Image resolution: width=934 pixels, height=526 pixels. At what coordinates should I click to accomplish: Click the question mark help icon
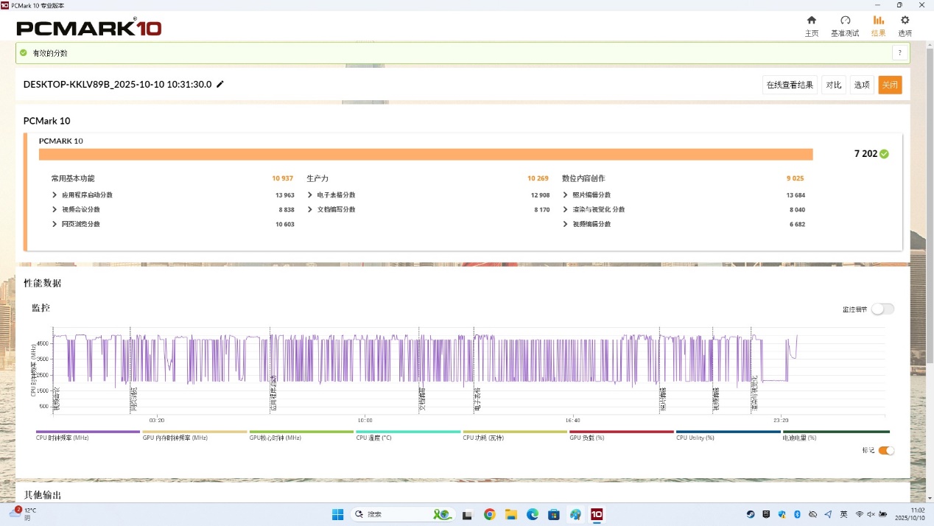[x=899, y=53]
